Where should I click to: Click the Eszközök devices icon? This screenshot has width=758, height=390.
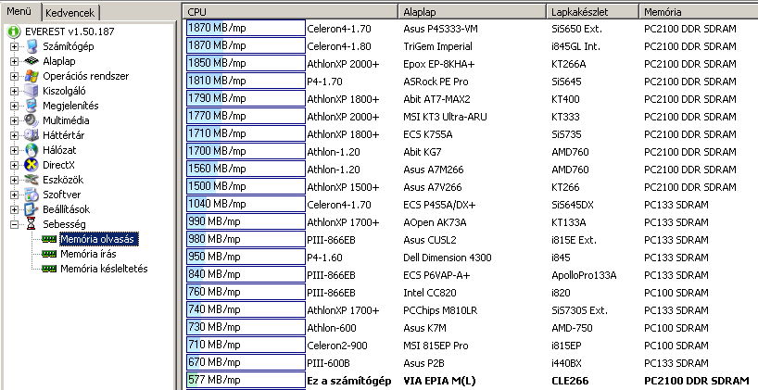pyautogui.click(x=32, y=180)
